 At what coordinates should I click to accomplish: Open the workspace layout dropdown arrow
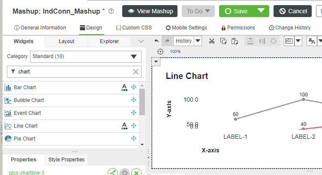tap(298, 41)
